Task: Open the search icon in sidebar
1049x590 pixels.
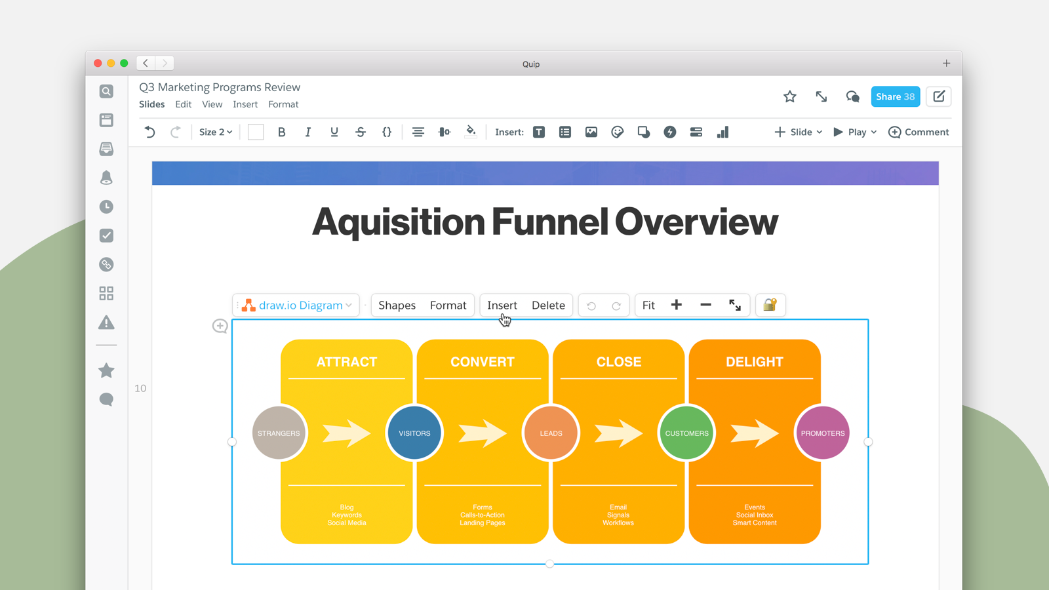Action: (106, 92)
